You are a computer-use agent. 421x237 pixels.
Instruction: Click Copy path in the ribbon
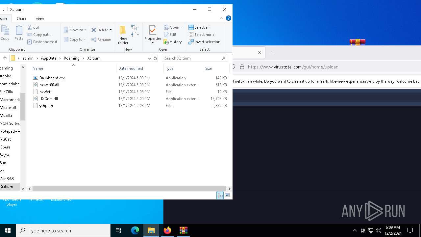tap(39, 35)
